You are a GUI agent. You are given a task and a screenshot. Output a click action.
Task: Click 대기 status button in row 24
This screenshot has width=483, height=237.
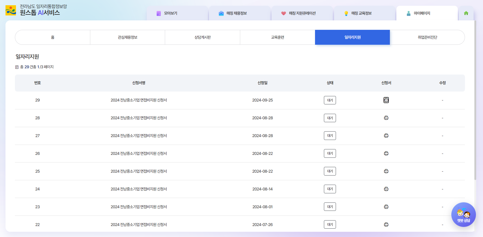click(330, 189)
